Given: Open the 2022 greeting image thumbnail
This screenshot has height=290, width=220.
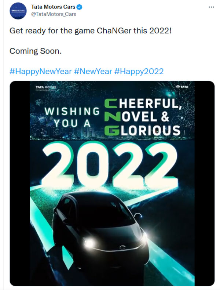Looking at the screenshot, I should coord(112,183).
